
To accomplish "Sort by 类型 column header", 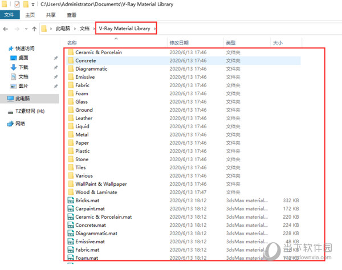I will 231,43.
